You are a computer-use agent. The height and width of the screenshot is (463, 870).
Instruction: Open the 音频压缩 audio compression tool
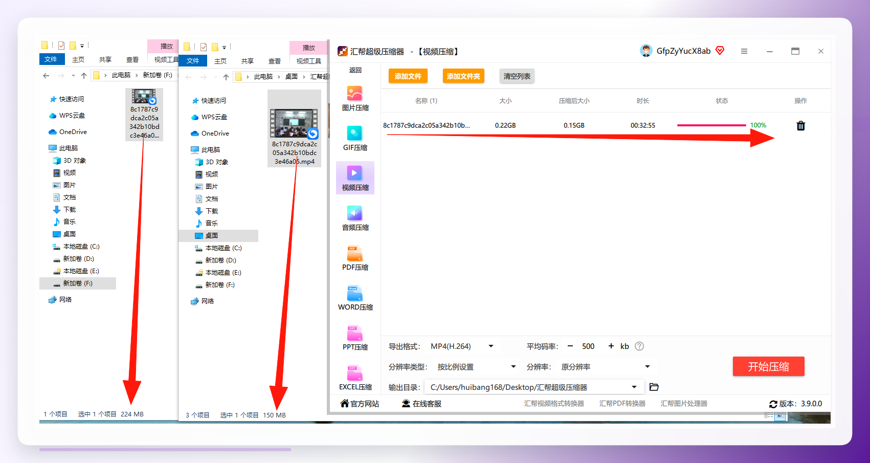coord(355,218)
